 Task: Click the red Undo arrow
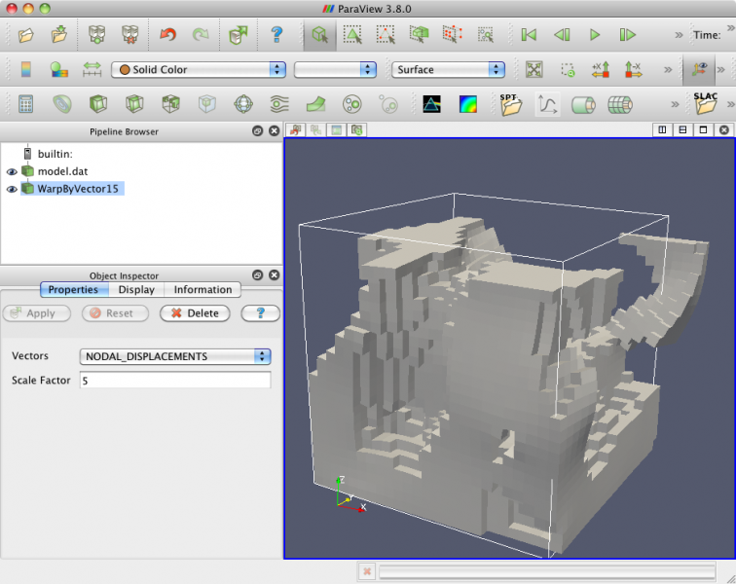point(167,35)
